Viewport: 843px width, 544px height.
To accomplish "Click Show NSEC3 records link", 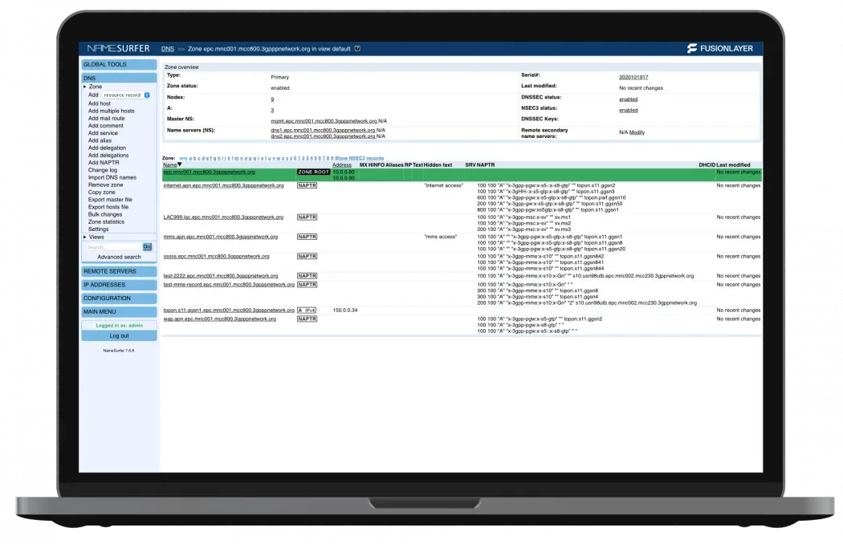I will (x=359, y=158).
